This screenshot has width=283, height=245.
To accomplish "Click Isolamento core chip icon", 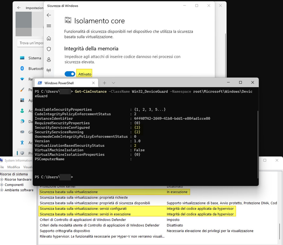I will 68,20.
